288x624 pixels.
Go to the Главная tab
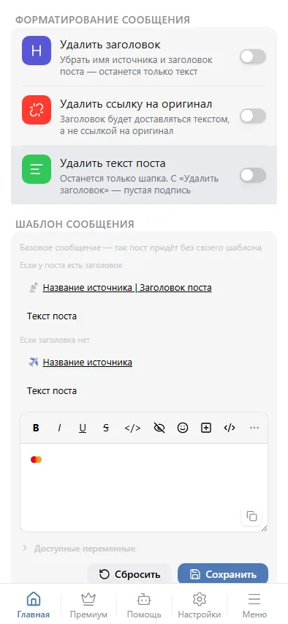(x=34, y=605)
